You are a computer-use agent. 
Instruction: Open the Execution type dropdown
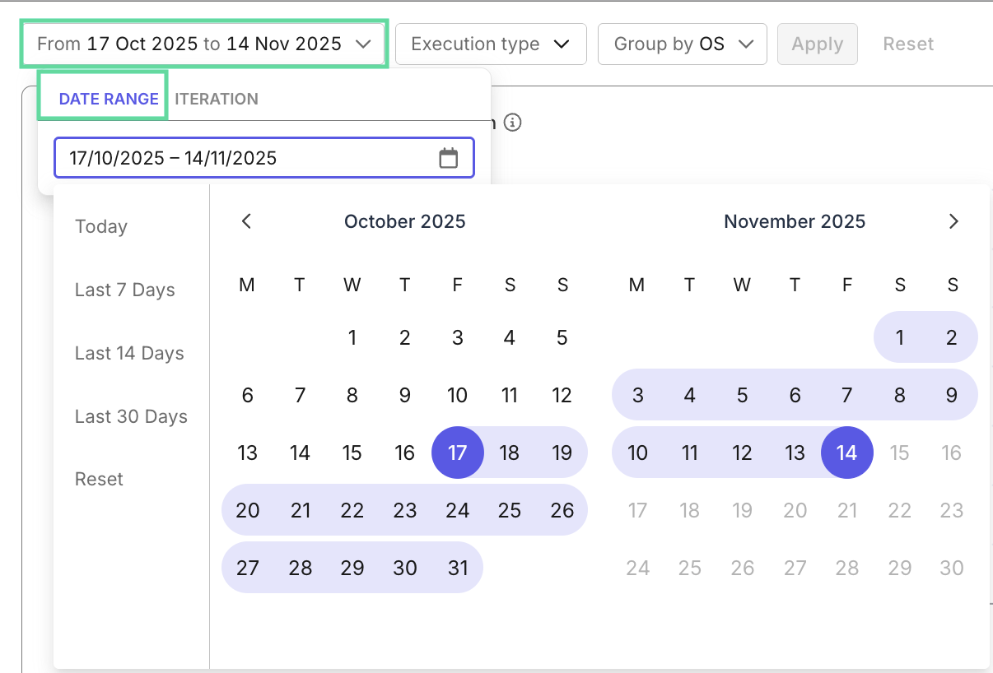(x=491, y=44)
